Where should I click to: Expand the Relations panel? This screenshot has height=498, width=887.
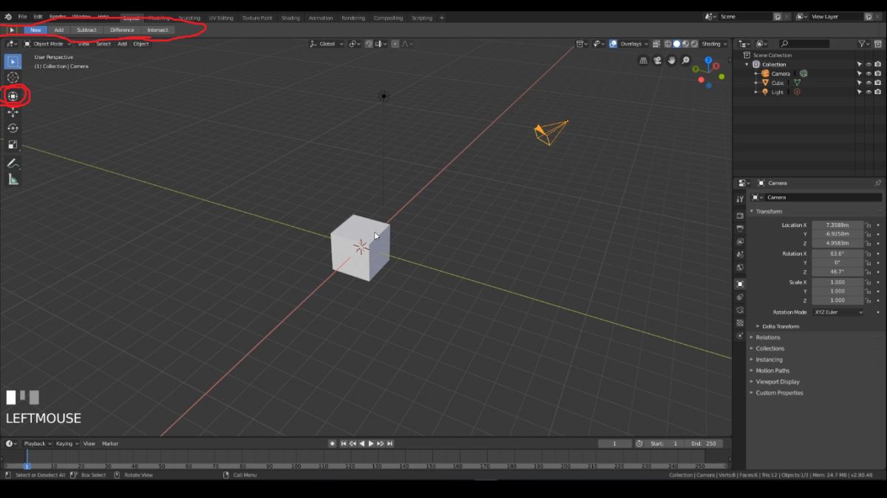(768, 337)
